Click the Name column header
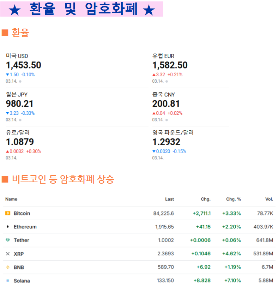Screen dimensions: 278x285 11,199
